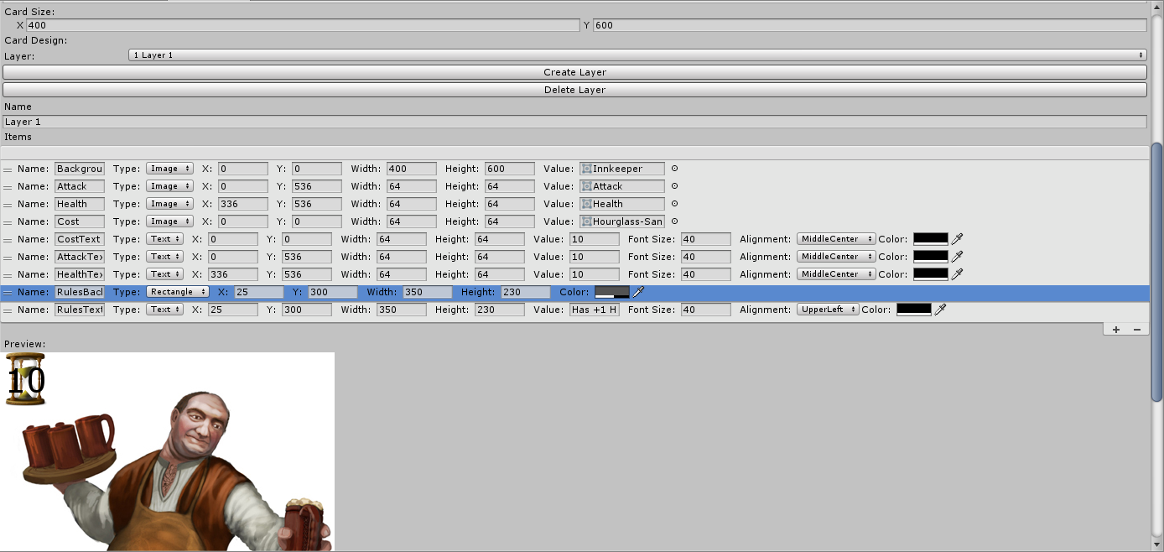Click the RulesText Font Size field
Viewport: 1164px width, 552px height.
pos(705,310)
